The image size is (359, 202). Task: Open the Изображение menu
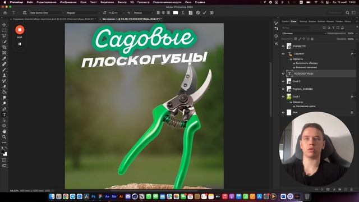coord(68,2)
